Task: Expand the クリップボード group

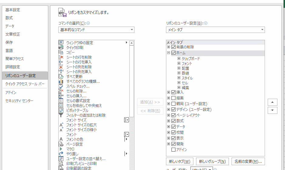Action: 179,59
